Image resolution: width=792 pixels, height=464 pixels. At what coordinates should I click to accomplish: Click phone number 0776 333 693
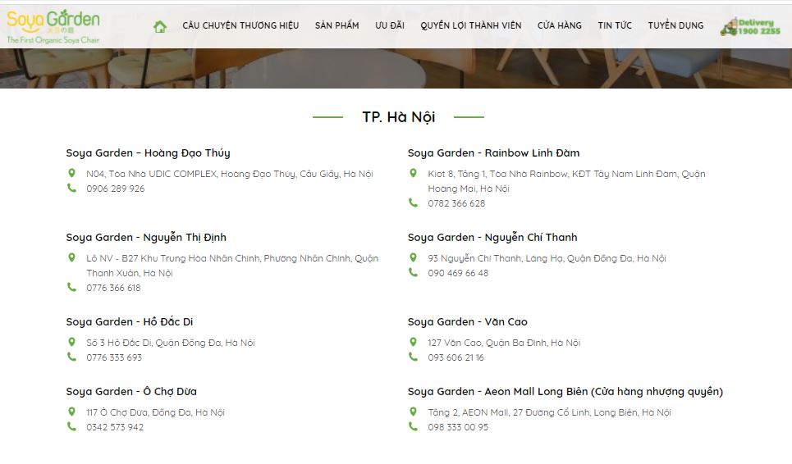coord(114,357)
